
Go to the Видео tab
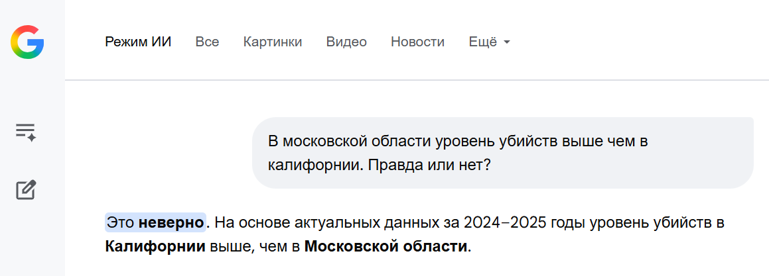point(346,42)
